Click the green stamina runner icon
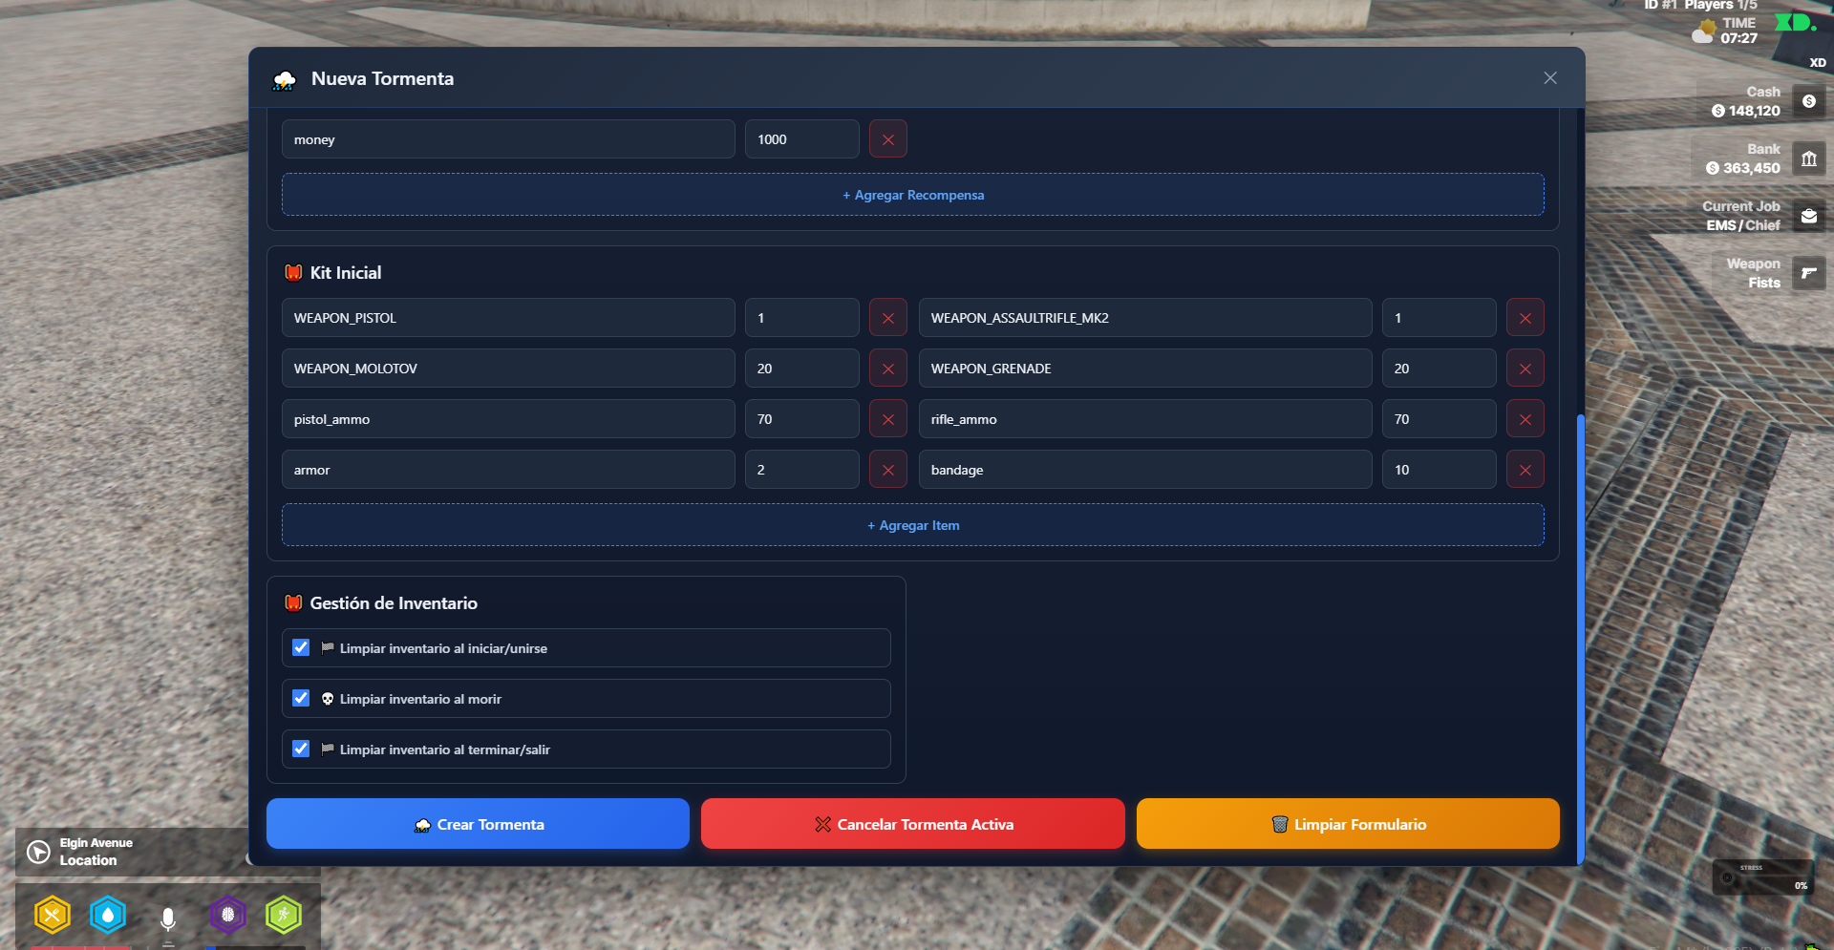The width and height of the screenshot is (1834, 950). pos(284,915)
